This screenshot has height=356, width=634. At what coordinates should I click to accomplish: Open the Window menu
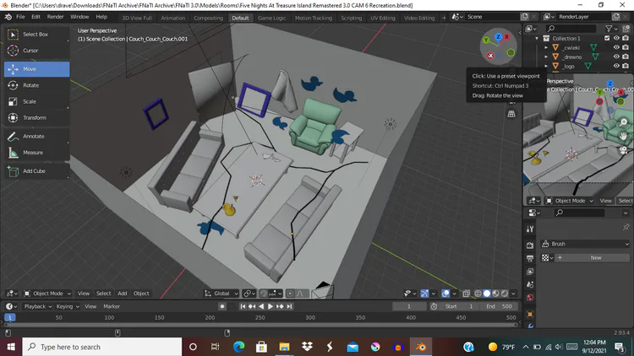(x=79, y=17)
